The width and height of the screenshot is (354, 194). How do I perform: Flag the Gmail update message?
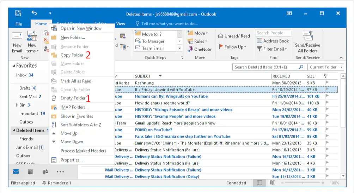(x=327, y=123)
